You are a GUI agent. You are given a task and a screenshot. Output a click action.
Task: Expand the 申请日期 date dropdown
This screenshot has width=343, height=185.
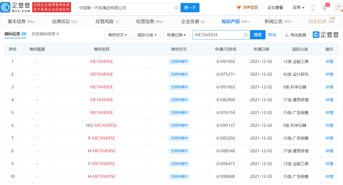(176, 35)
